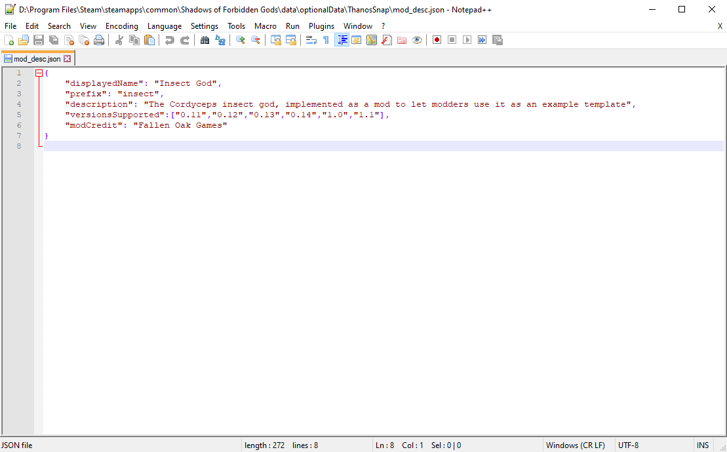Click UTF-8 encoding in status bar

628,445
